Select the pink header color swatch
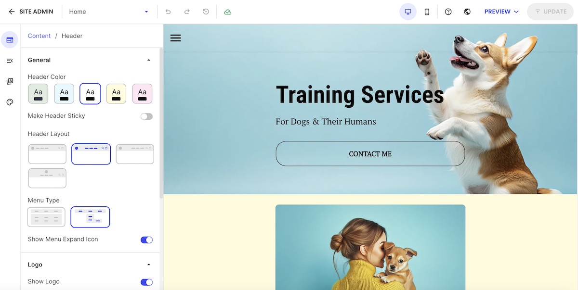Screen dimensions: 578x290 (142, 94)
